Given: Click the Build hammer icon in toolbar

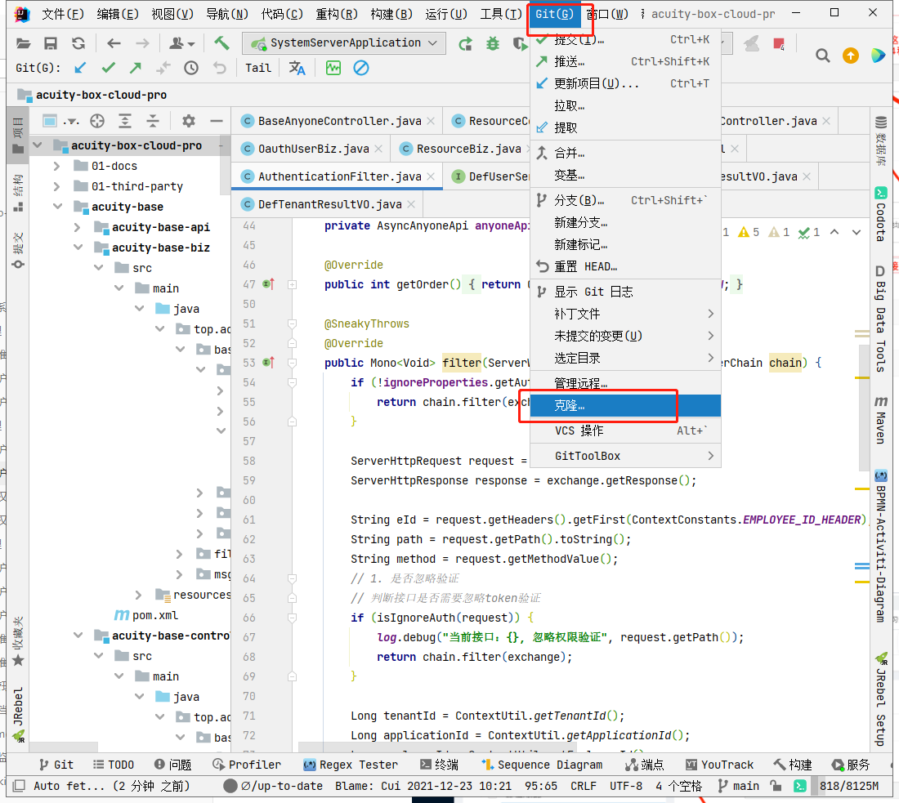Looking at the screenshot, I should click(x=221, y=43).
